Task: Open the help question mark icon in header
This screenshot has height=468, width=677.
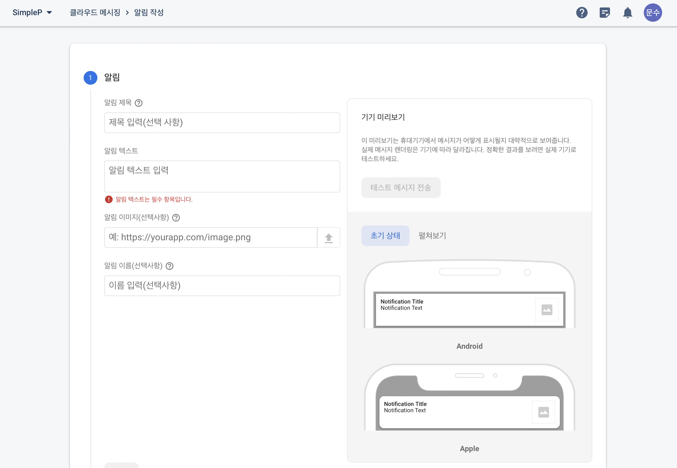Action: [581, 13]
